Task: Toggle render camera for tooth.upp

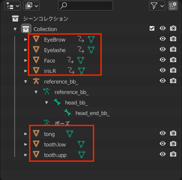Action: (x=173, y=154)
